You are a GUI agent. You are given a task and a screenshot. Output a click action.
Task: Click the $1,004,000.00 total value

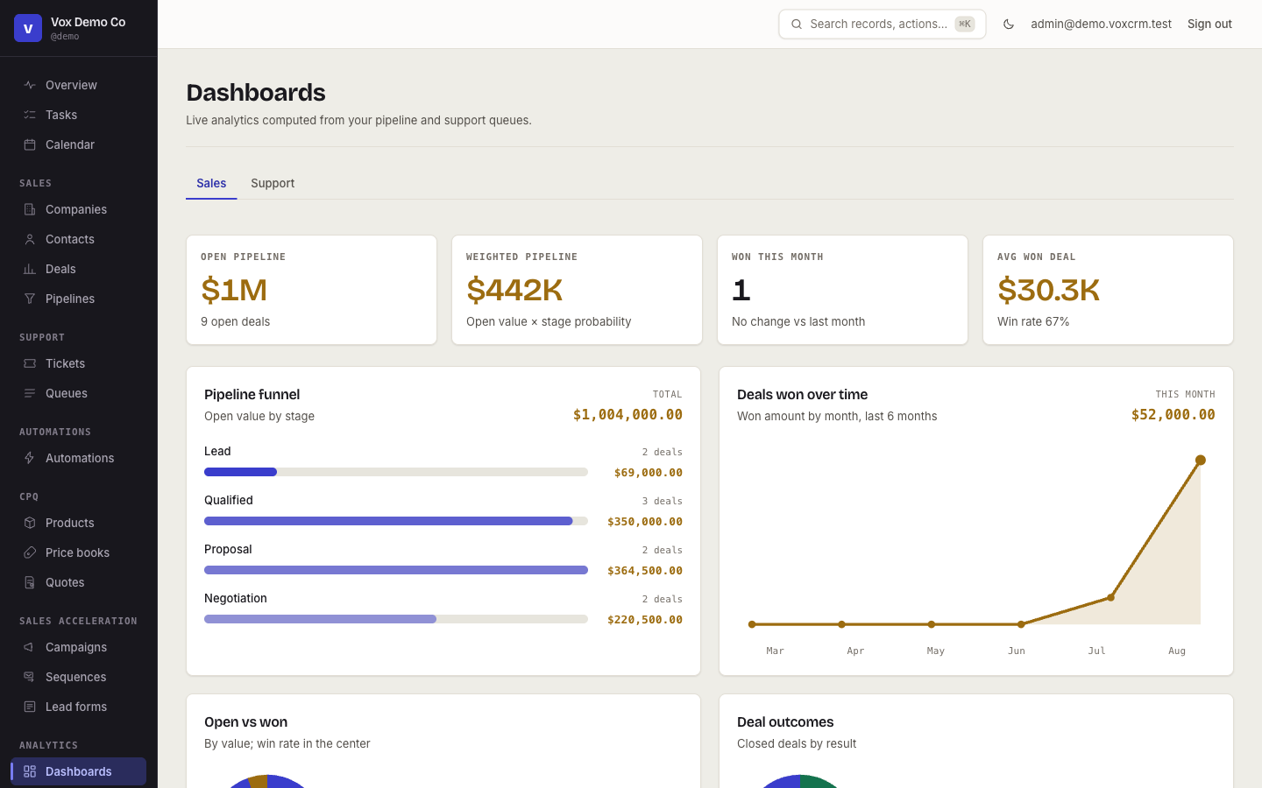[627, 415]
